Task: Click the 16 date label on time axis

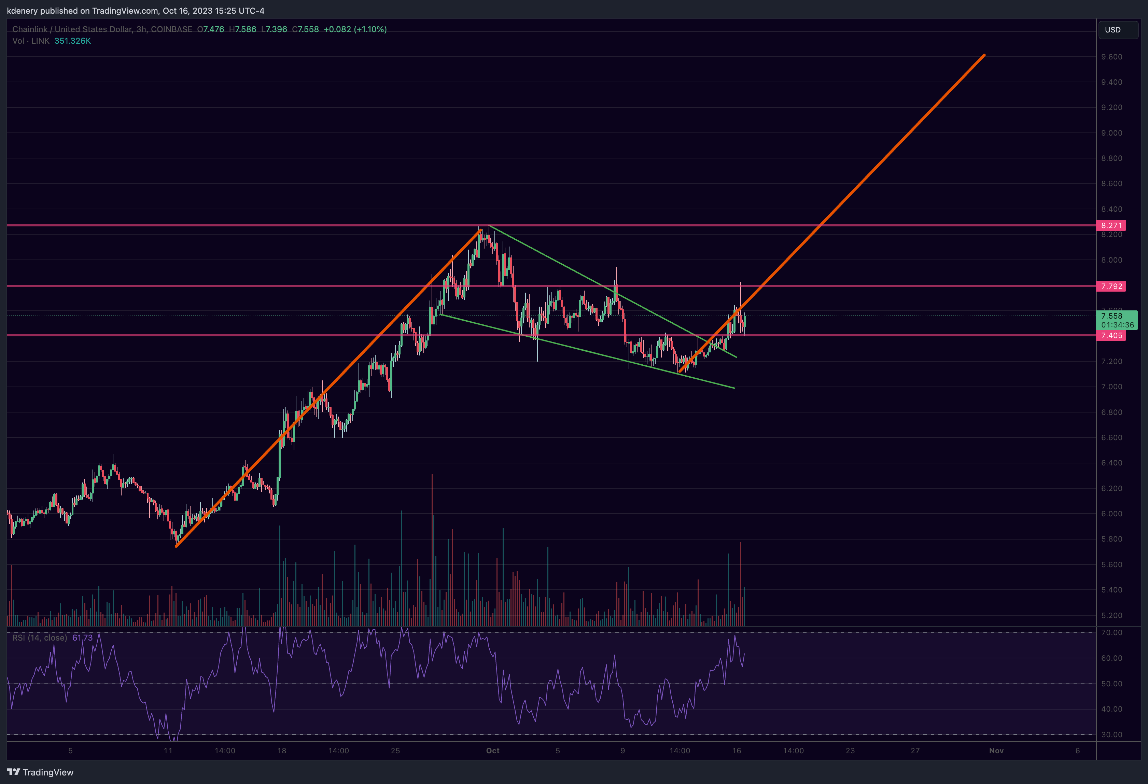Action: (737, 751)
